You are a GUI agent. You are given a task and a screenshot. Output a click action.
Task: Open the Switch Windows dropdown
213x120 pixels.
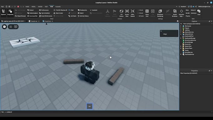(175, 13)
